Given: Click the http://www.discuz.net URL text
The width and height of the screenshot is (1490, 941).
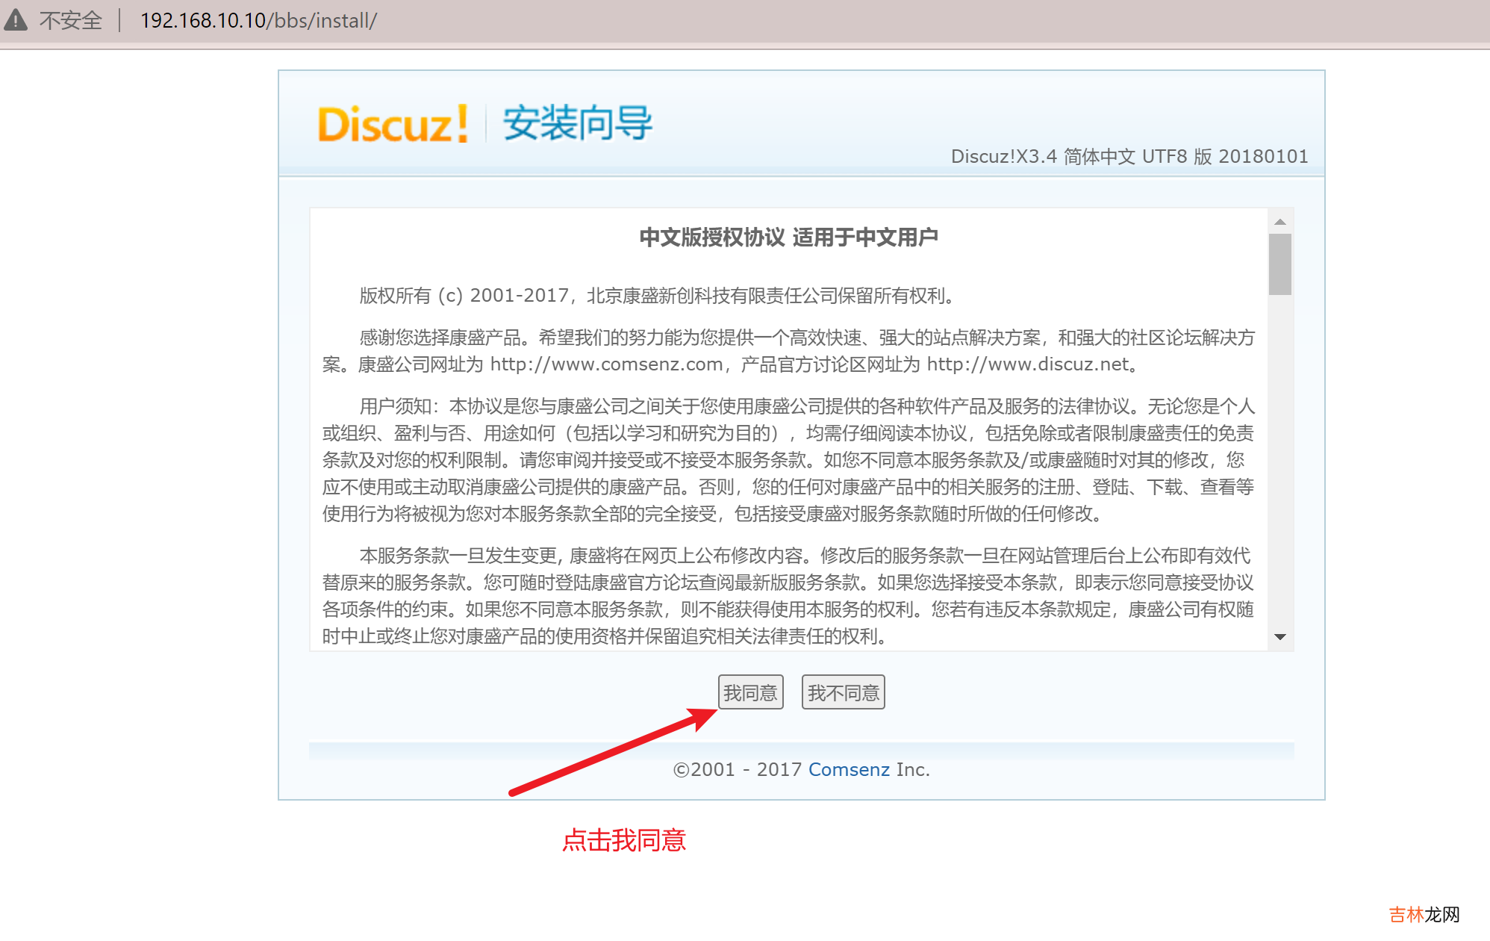Looking at the screenshot, I should [x=1028, y=364].
